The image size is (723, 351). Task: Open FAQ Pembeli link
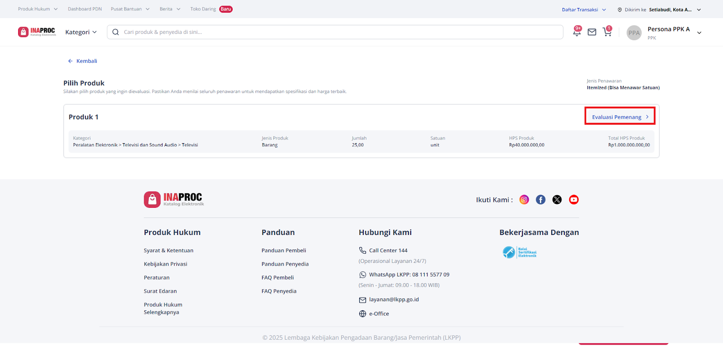tap(277, 277)
